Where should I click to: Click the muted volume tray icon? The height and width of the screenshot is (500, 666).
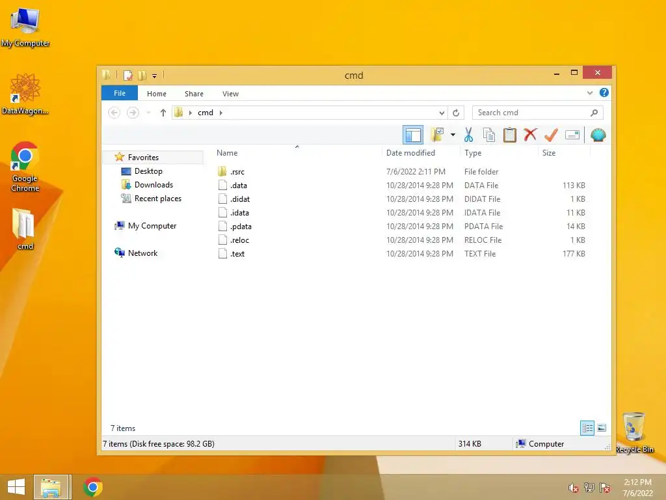tap(573, 488)
